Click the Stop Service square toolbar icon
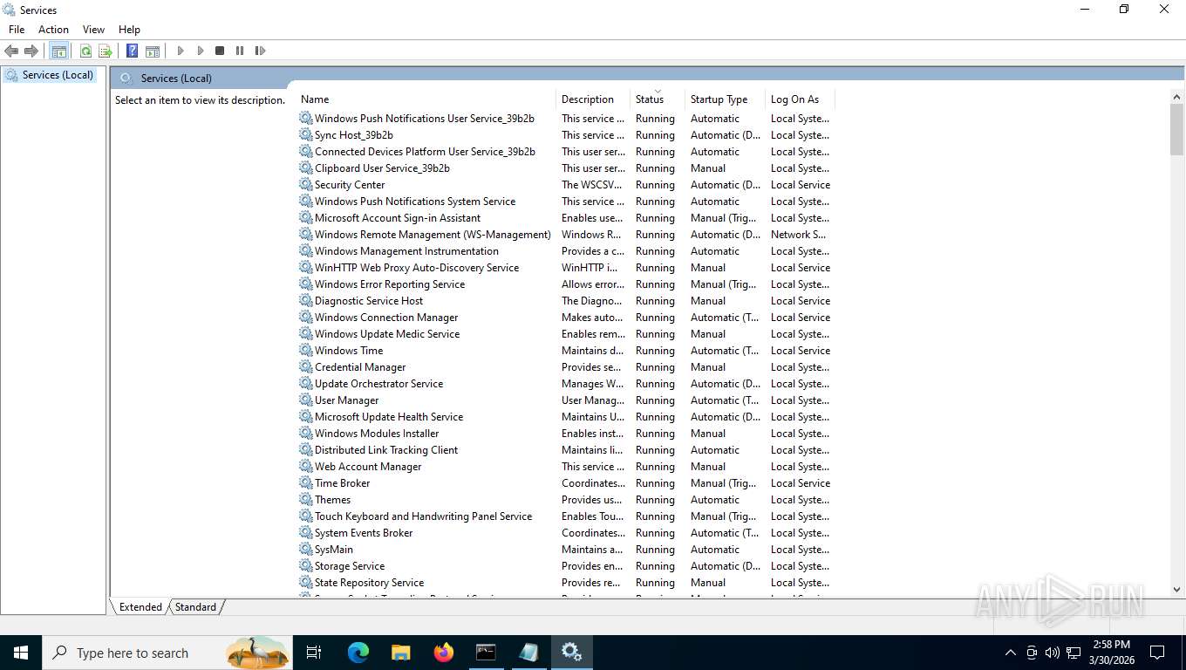The width and height of the screenshot is (1186, 670). (x=220, y=51)
